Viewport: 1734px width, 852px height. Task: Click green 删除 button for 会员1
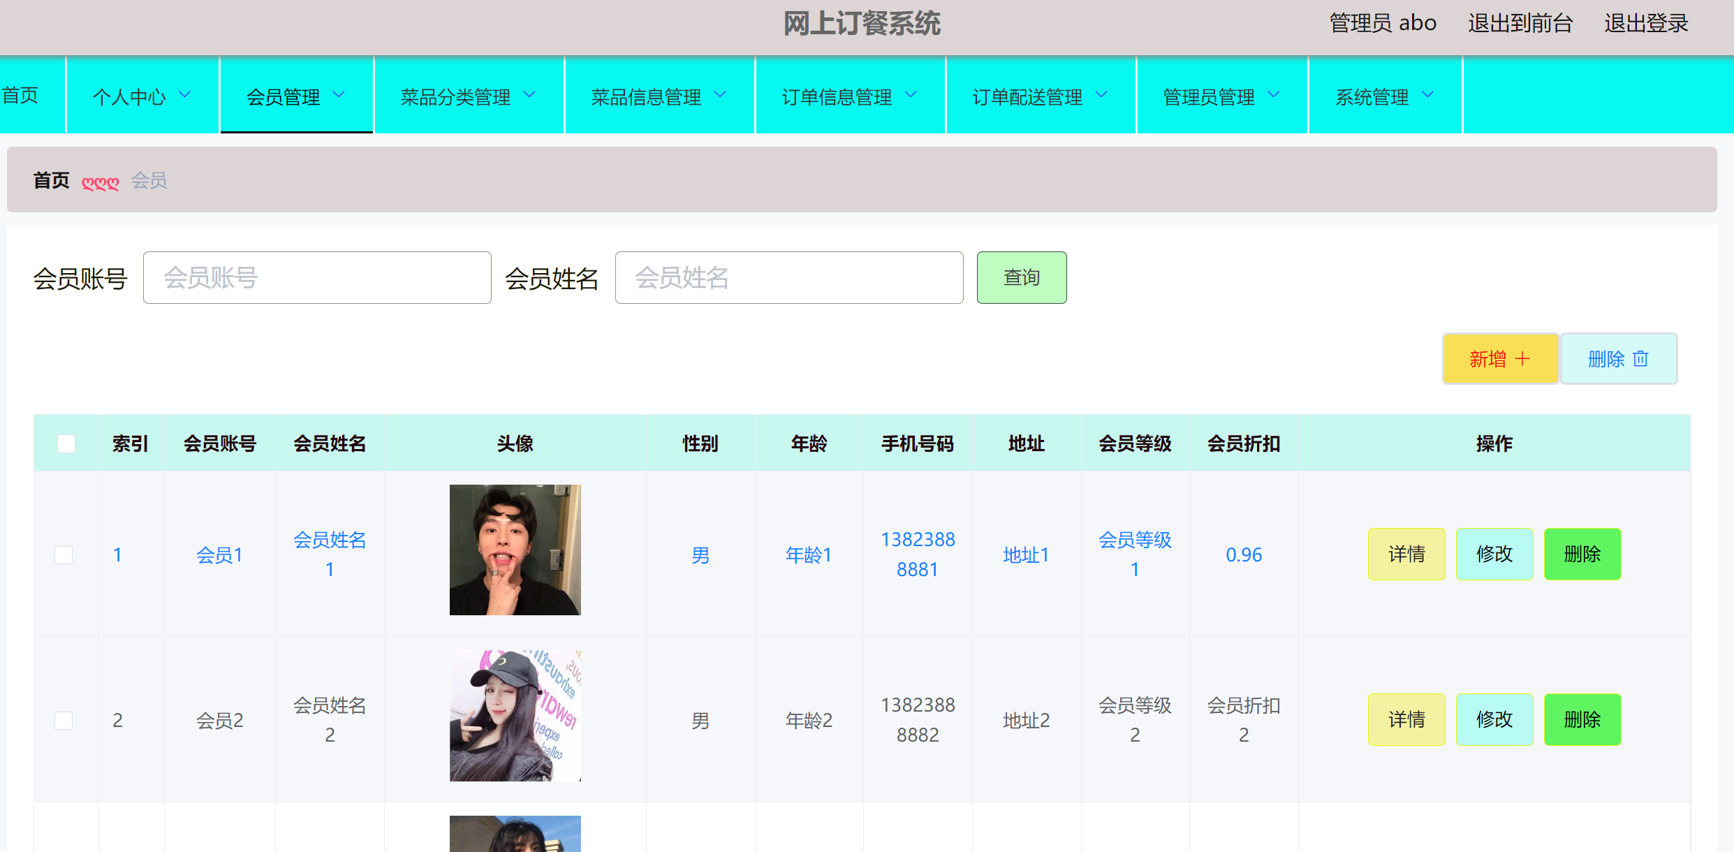[1582, 554]
